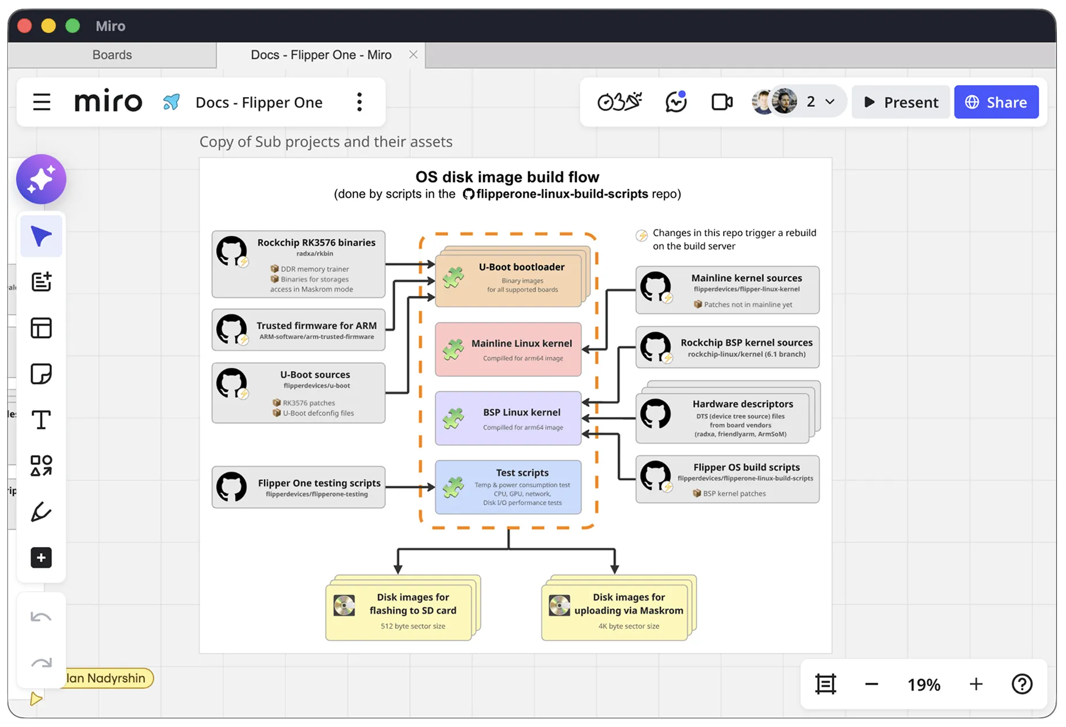Select the pen drawing tool
The image size is (1066, 727).
pyautogui.click(x=41, y=511)
